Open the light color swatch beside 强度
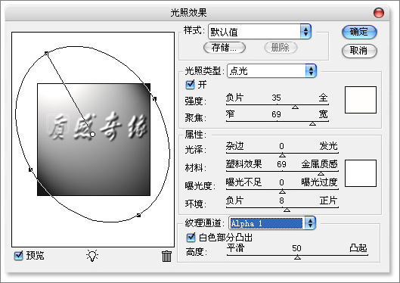The height and width of the screenshot is (283, 400). coord(361,100)
